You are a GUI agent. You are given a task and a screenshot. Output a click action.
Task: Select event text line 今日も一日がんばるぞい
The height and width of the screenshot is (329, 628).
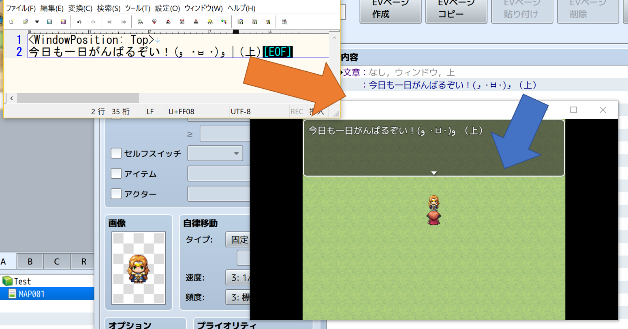coord(453,85)
